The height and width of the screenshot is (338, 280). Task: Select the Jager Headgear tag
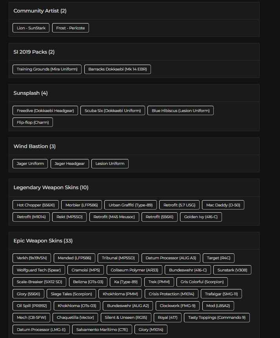[70, 163]
